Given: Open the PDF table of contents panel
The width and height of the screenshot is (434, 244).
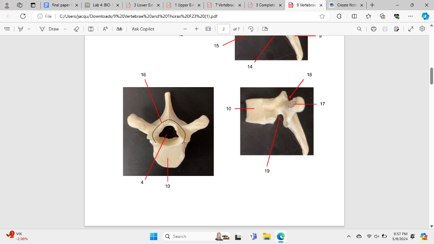Looking at the screenshot, I should (x=7, y=29).
